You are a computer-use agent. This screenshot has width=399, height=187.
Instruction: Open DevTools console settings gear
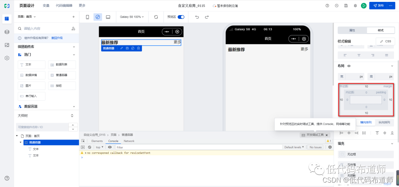tap(330, 147)
